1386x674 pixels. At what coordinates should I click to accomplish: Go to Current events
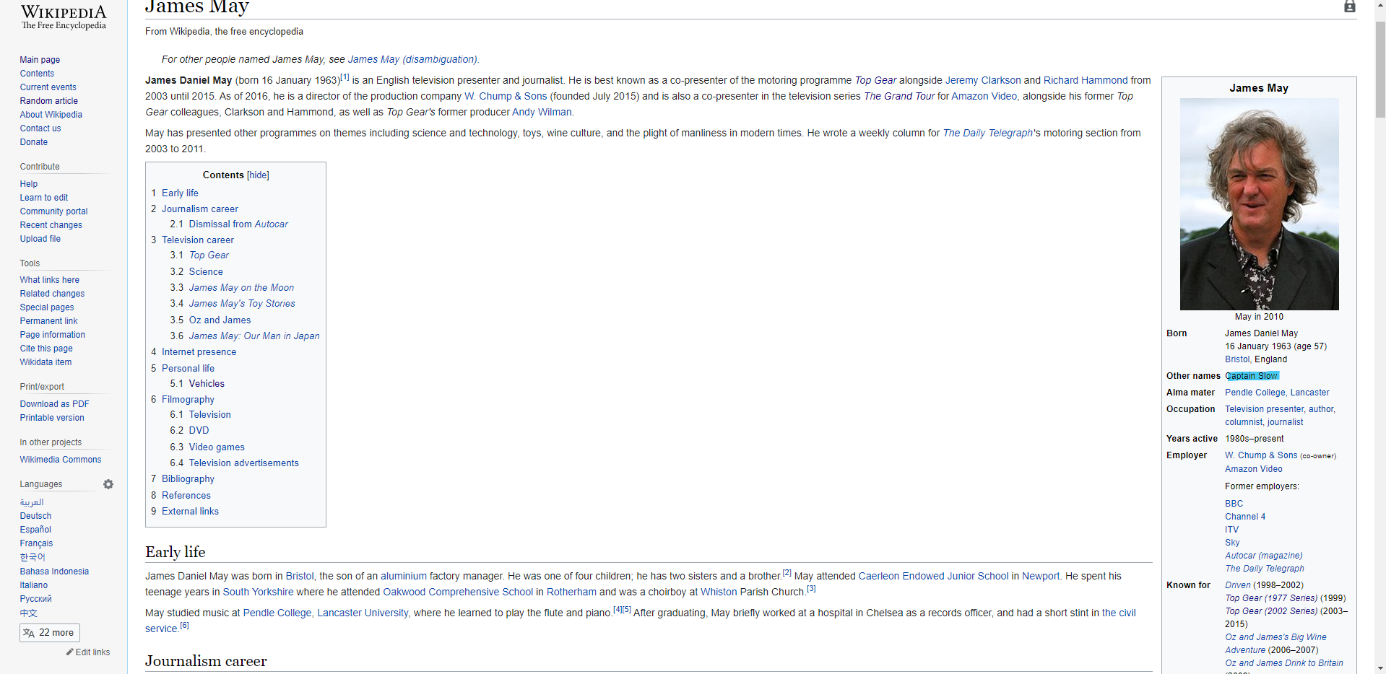tap(48, 87)
